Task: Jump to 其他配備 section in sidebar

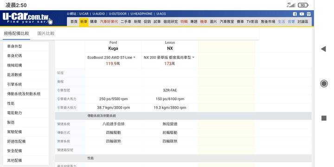Action: pos(26,161)
